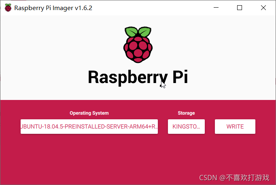Open the Ubuntu 18.04.5 operating system chooser

(89, 127)
